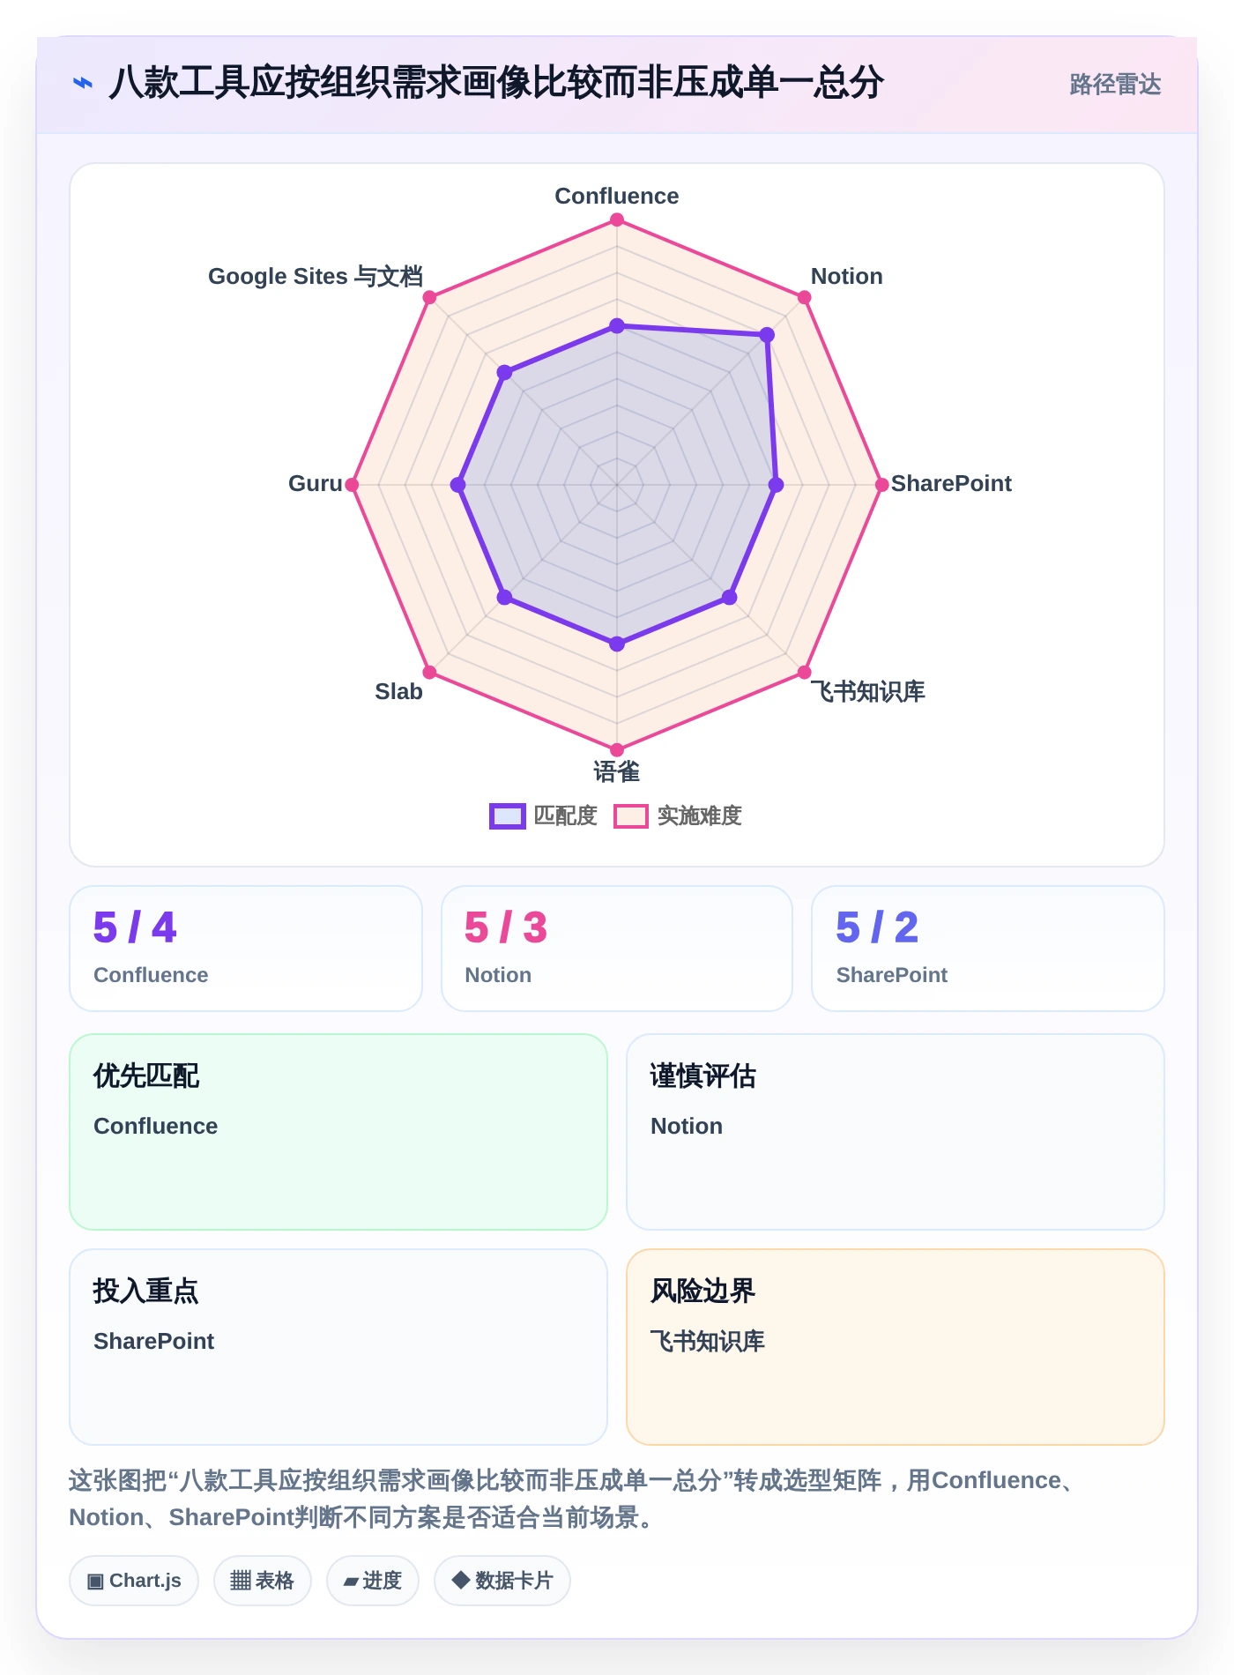
Task: Select the 表格 tag chip
Action: [262, 1581]
